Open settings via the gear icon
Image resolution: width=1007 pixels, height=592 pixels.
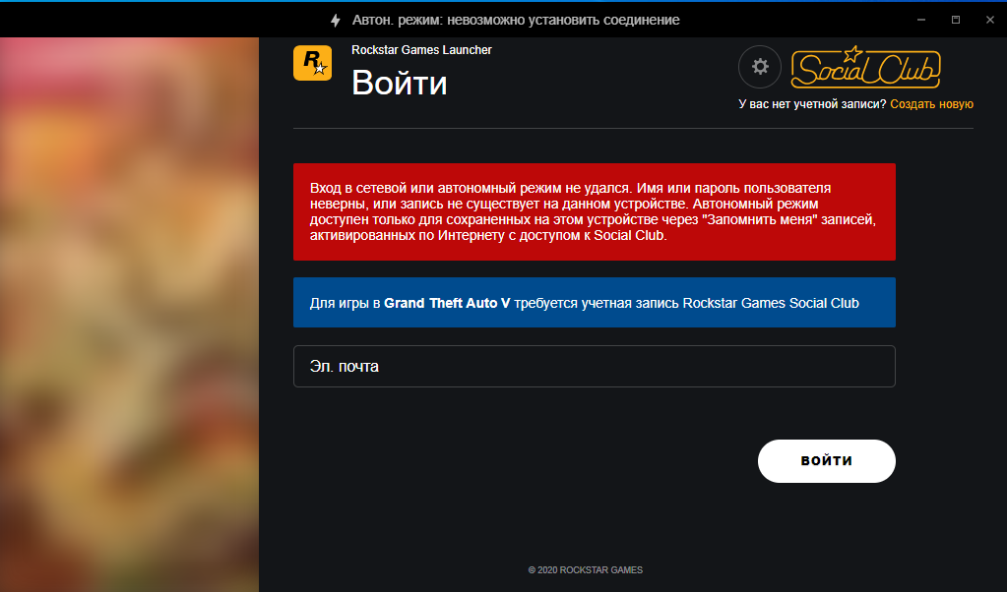[760, 66]
